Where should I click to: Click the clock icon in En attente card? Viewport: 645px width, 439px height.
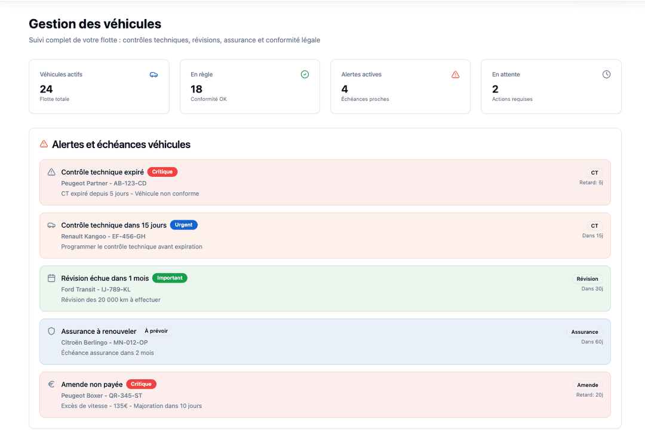606,75
